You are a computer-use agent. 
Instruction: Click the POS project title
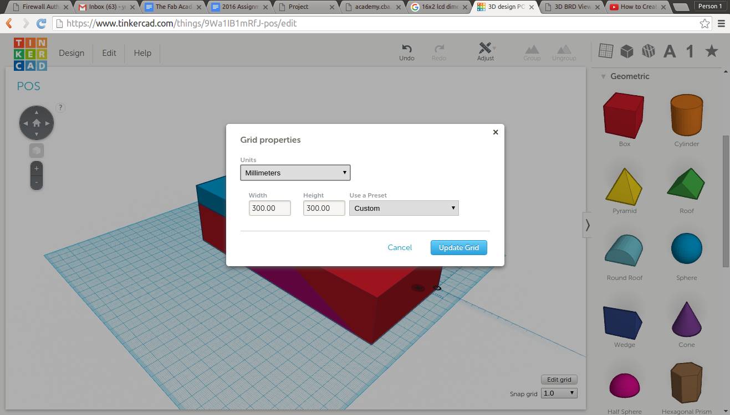[29, 86]
